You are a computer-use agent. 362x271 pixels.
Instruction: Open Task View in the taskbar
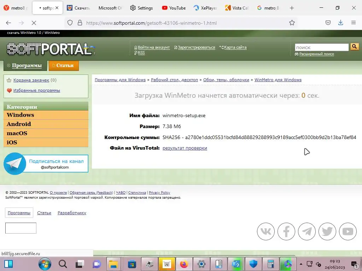(x=80, y=264)
